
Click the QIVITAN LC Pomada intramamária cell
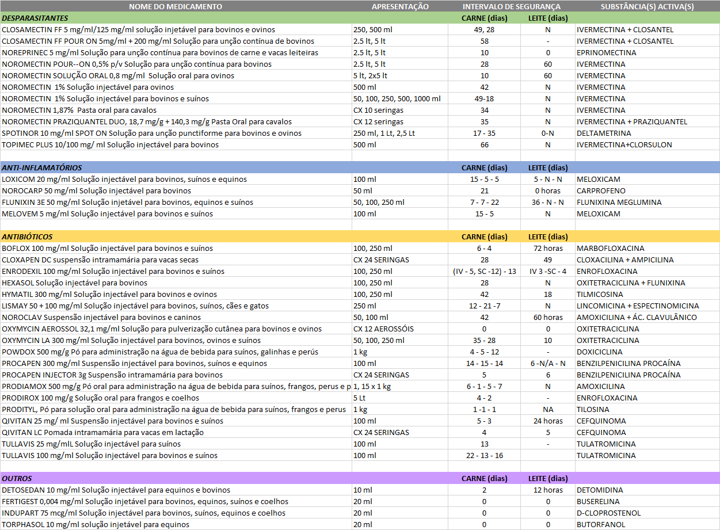(176, 432)
